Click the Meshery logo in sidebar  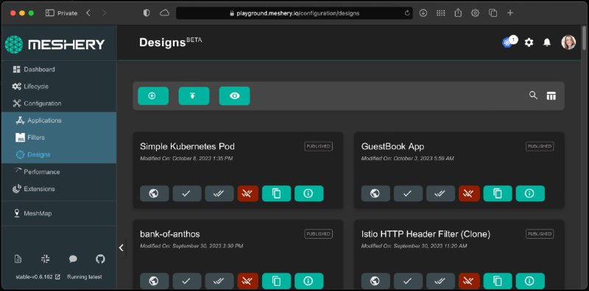(54, 45)
